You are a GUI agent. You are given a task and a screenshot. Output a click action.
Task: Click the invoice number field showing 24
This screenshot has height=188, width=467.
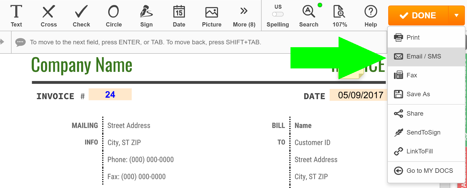tap(110, 94)
